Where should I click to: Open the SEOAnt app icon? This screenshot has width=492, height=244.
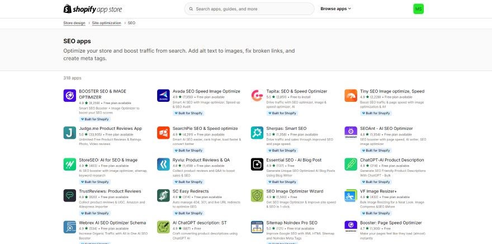(x=351, y=133)
